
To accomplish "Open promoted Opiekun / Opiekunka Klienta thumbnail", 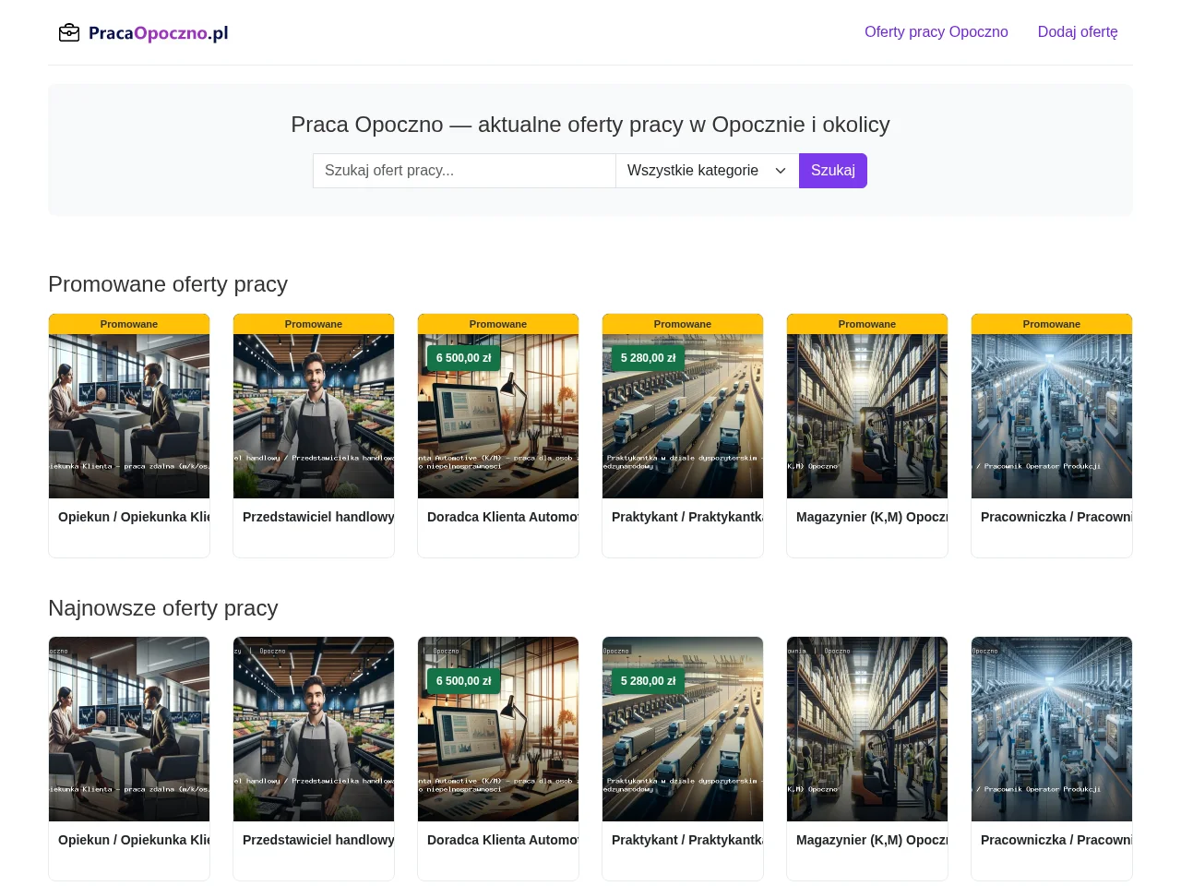I will click(x=129, y=416).
